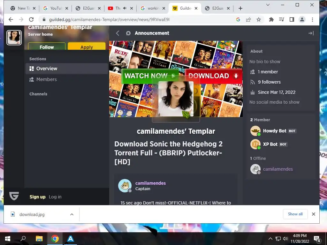The height and width of the screenshot is (245, 327).
Task: Open the camilamendes author name link
Action: coord(151,183)
